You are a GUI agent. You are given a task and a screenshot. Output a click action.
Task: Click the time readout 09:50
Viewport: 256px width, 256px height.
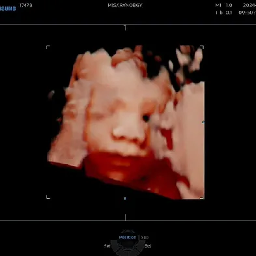click(x=247, y=12)
